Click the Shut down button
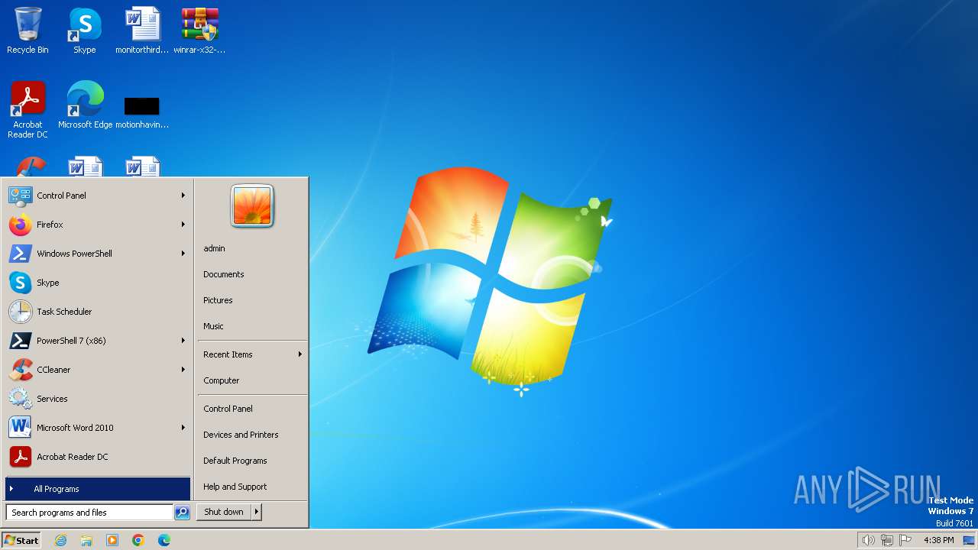Viewport: 978px width, 550px height. click(224, 512)
